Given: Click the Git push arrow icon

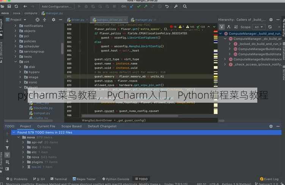Looking at the screenshot, I should tap(146, 6).
